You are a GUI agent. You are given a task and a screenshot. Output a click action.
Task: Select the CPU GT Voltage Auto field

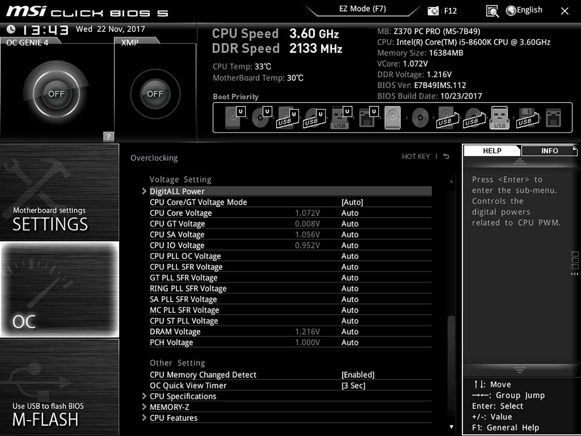tap(350, 224)
